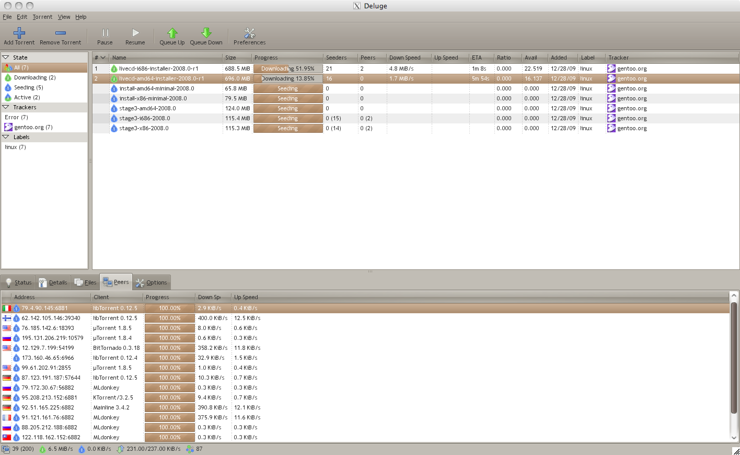Click the protocol traffic icon in status bar
740x455 pixels.
tap(120, 449)
